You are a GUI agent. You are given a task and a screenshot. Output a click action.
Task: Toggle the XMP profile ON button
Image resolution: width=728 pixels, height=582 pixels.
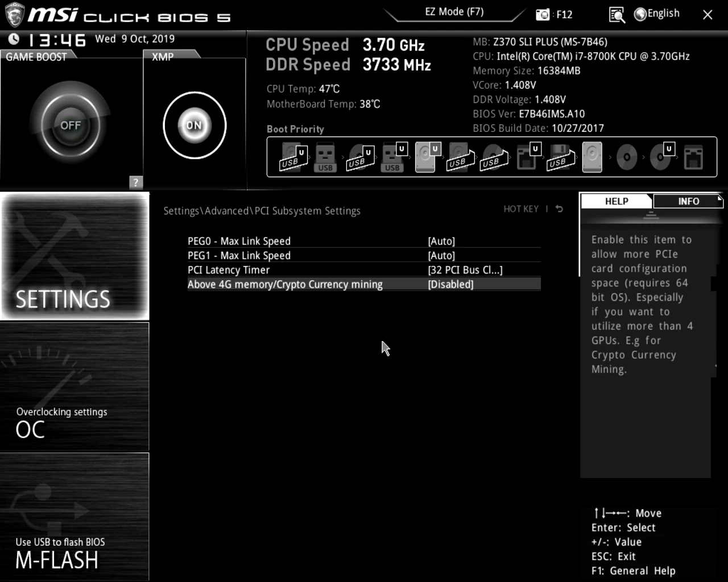pyautogui.click(x=195, y=126)
